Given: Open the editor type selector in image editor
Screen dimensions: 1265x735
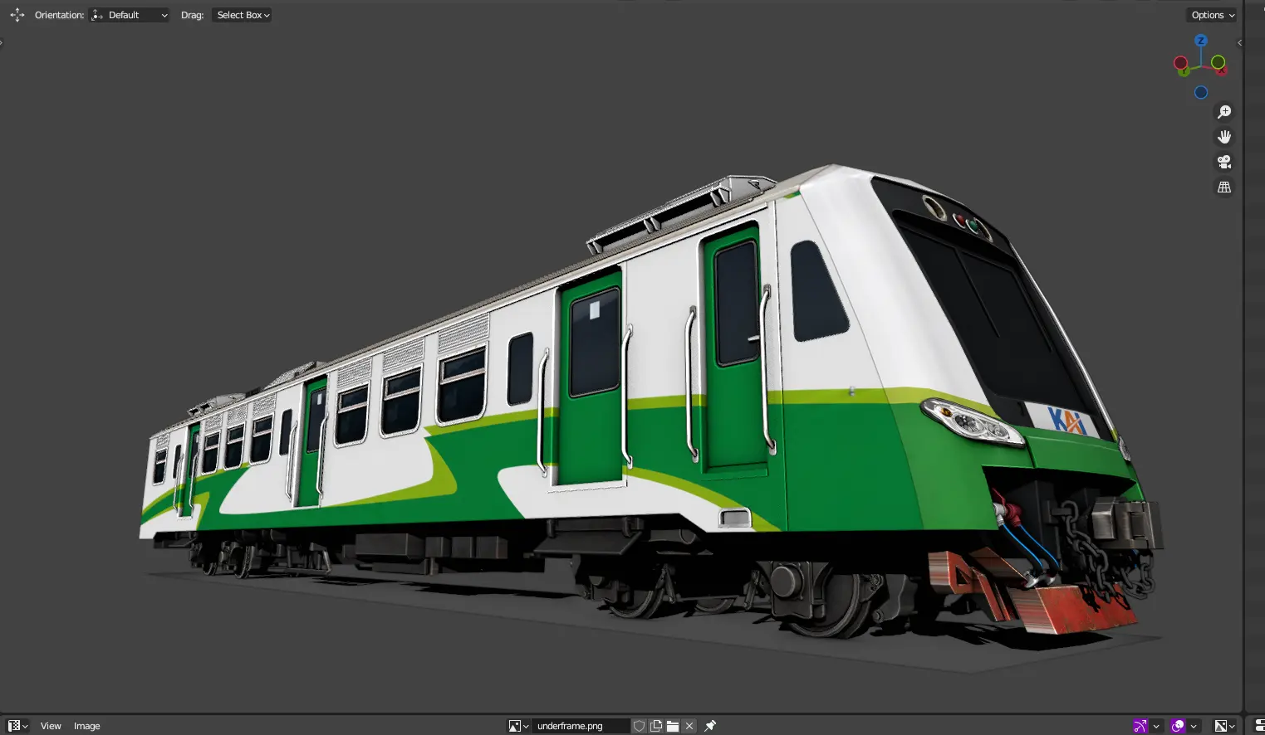Looking at the screenshot, I should [x=17, y=726].
